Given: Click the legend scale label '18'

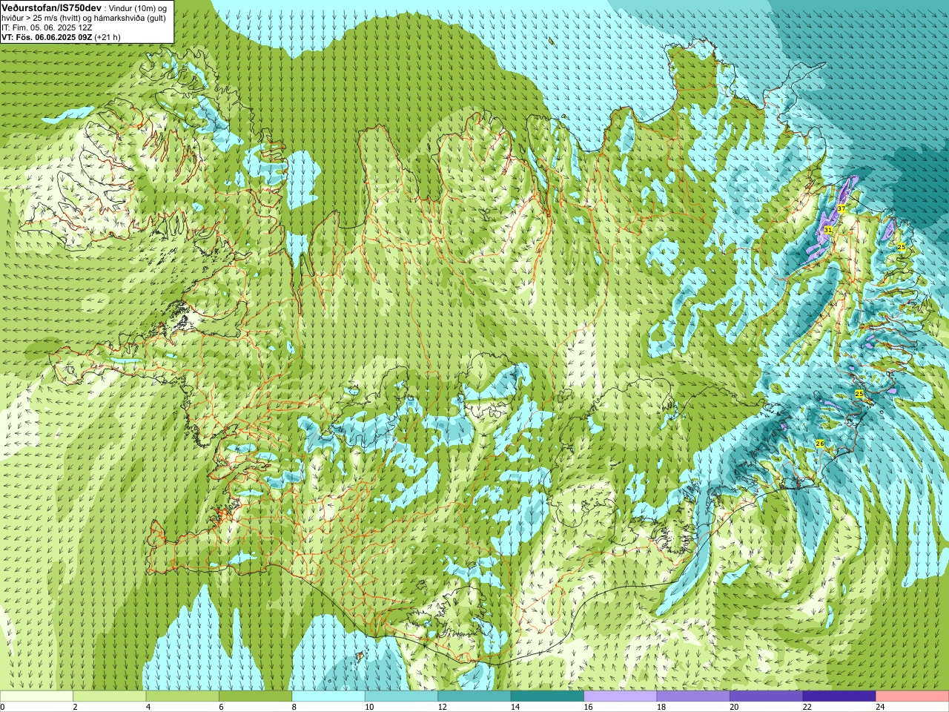Looking at the screenshot, I should [x=661, y=707].
